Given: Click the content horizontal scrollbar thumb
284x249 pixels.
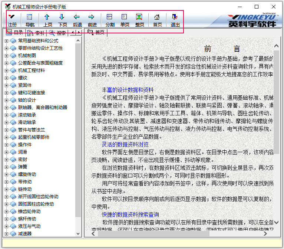Looking at the screenshot, I should pyautogui.click(x=153, y=234).
